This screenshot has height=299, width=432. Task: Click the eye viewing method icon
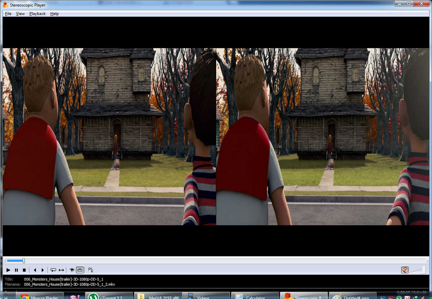[x=72, y=270]
